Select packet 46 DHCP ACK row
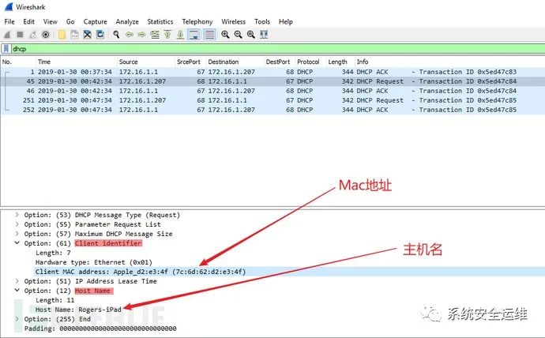This screenshot has height=338, width=545. (272, 91)
